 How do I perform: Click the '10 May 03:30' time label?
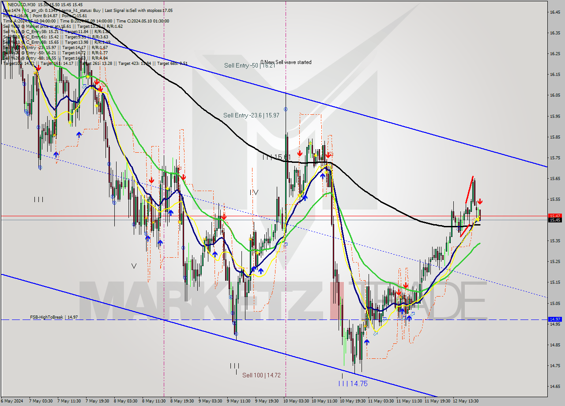(x=296, y=401)
